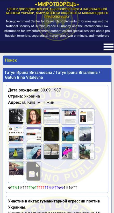Screen dimensions: 114x213
Task: Open the stone wall chain fence thumbnail
Action: (x=51, y=151)
